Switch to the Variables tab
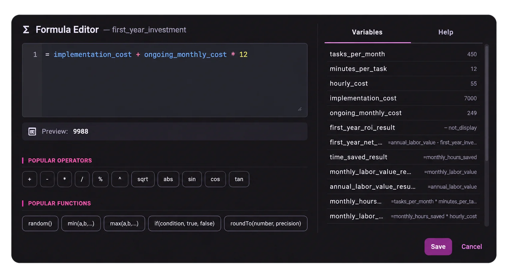Screen dimensions: 509x278 pos(367,32)
